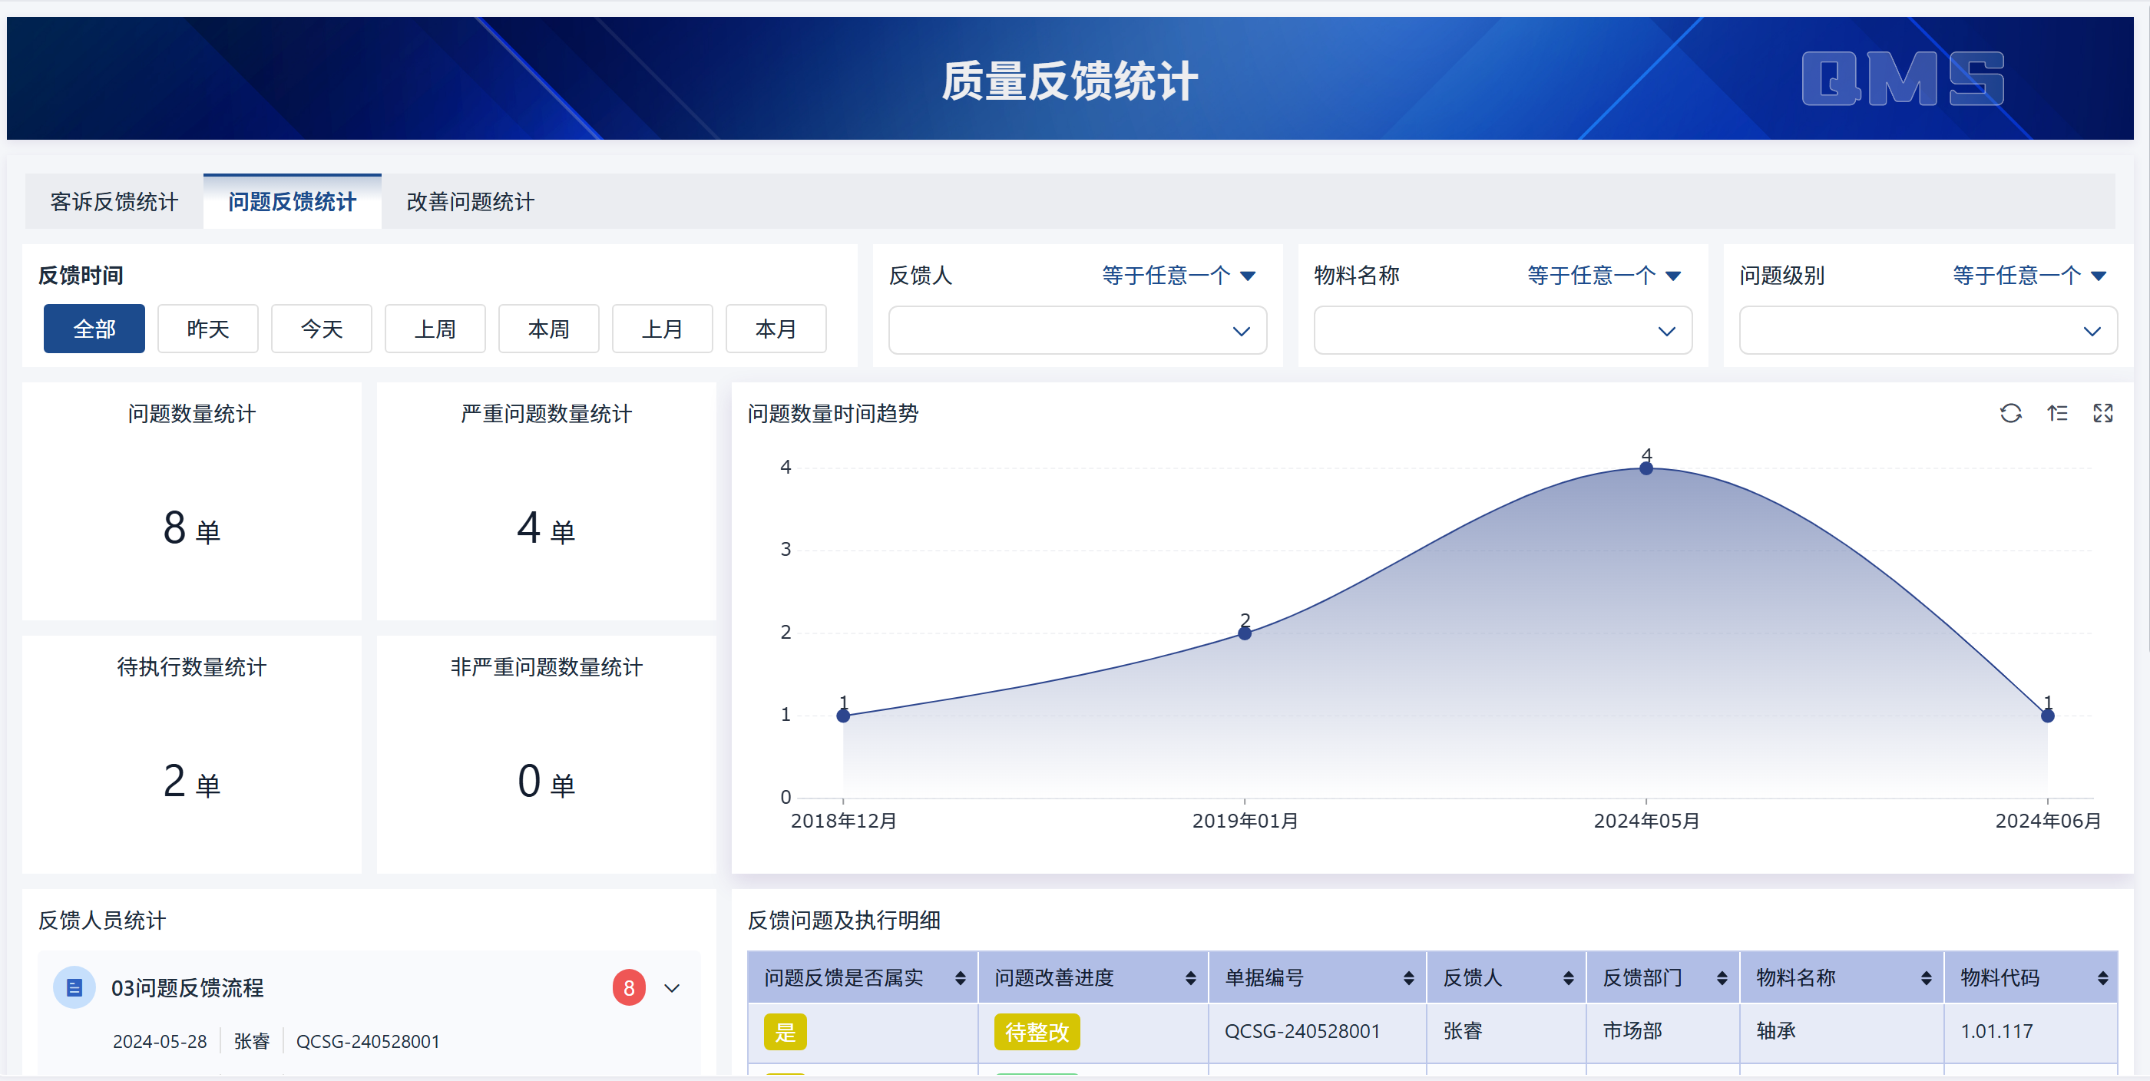
Task: Filter feedback time by 上周
Action: click(x=435, y=329)
